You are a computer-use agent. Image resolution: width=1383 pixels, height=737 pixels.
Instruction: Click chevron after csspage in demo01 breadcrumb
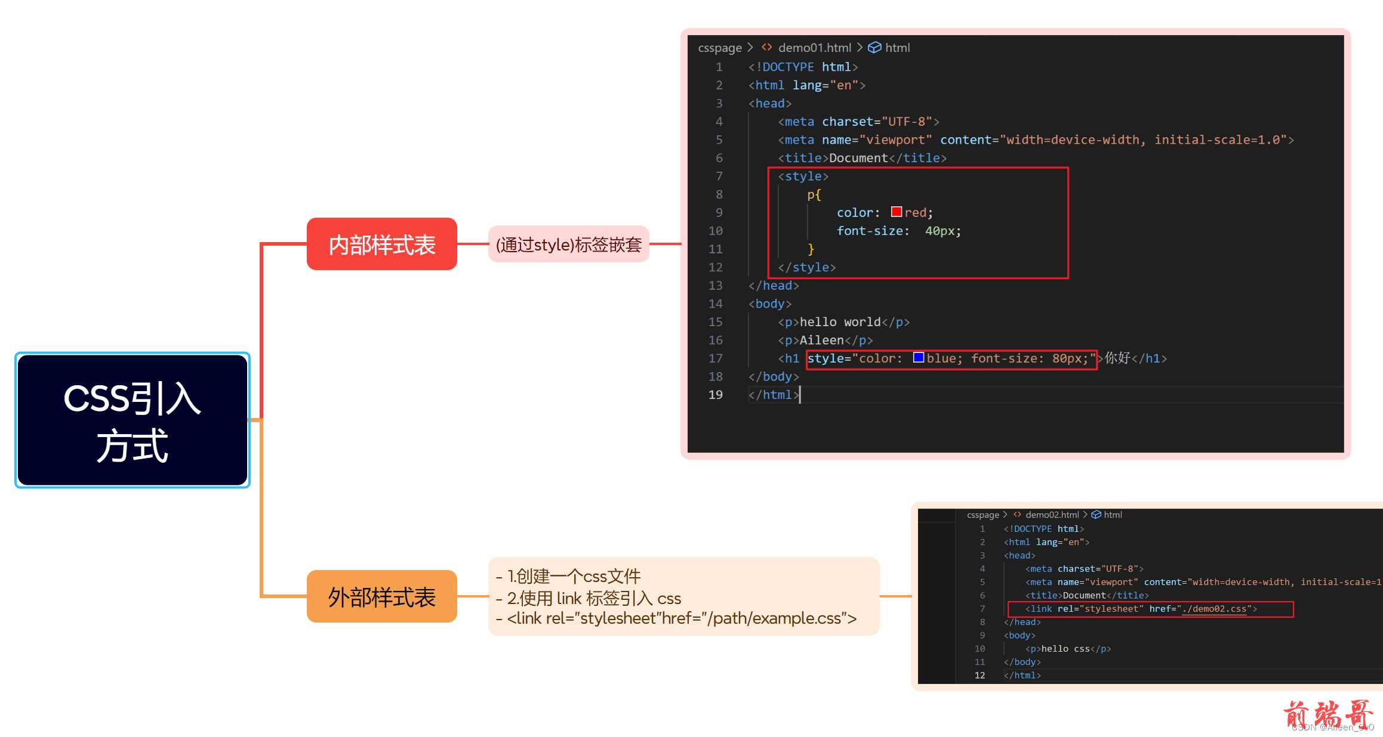click(x=750, y=47)
